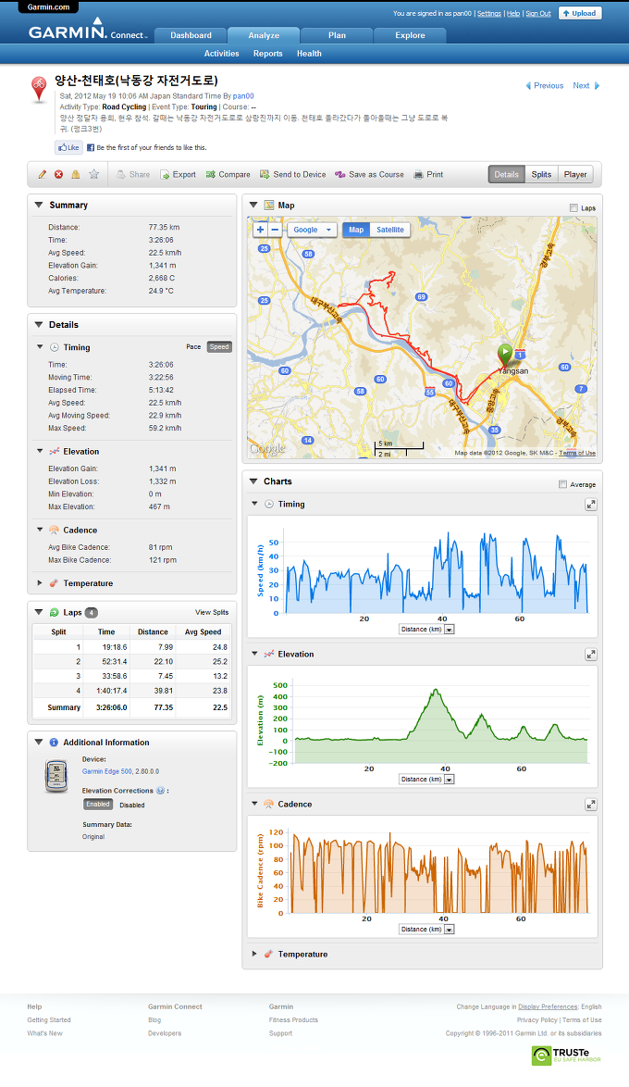The height and width of the screenshot is (1087, 629).
Task: Click the pencil edit activity icon
Action: click(43, 175)
